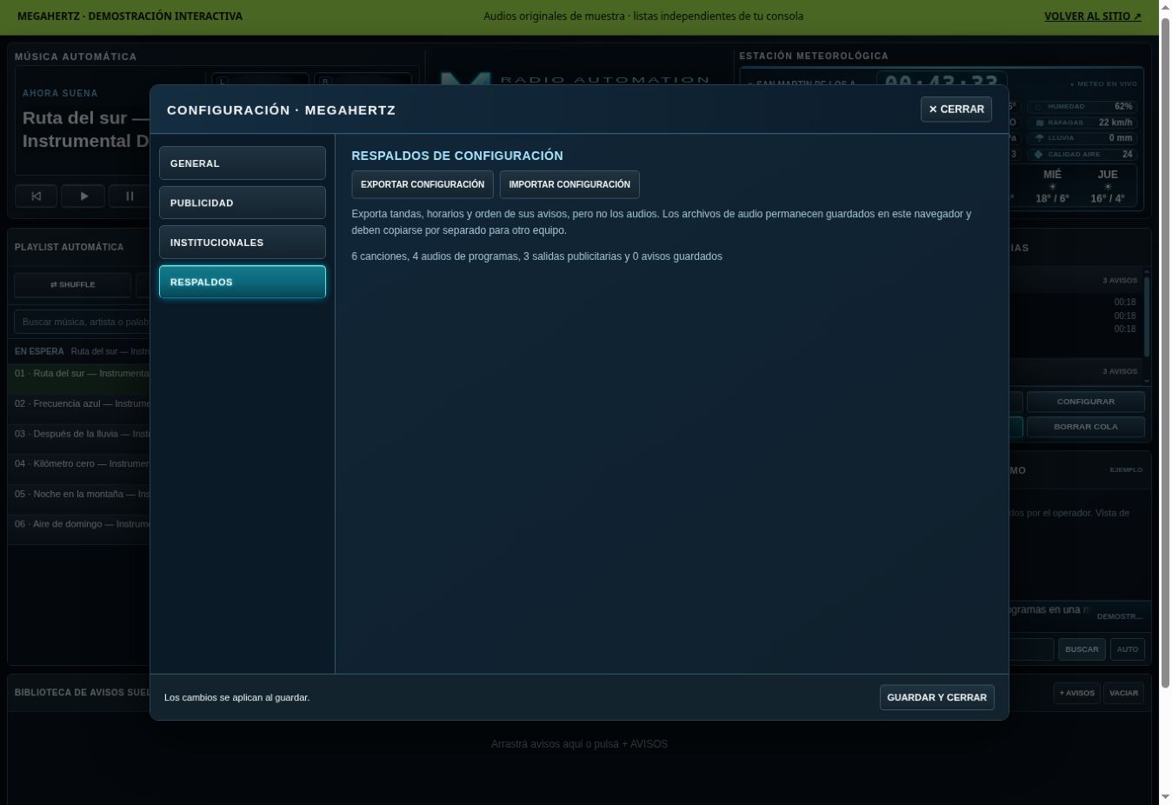Click the Borrar Cola button
1172x805 pixels.
click(1086, 427)
